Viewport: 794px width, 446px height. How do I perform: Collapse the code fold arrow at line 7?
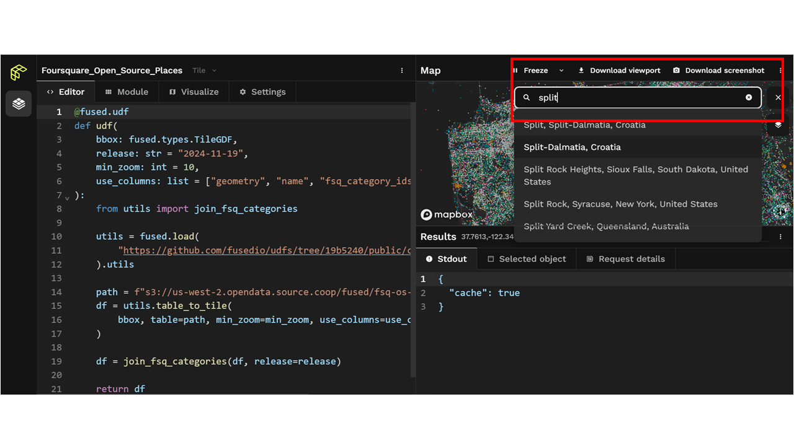tap(67, 198)
